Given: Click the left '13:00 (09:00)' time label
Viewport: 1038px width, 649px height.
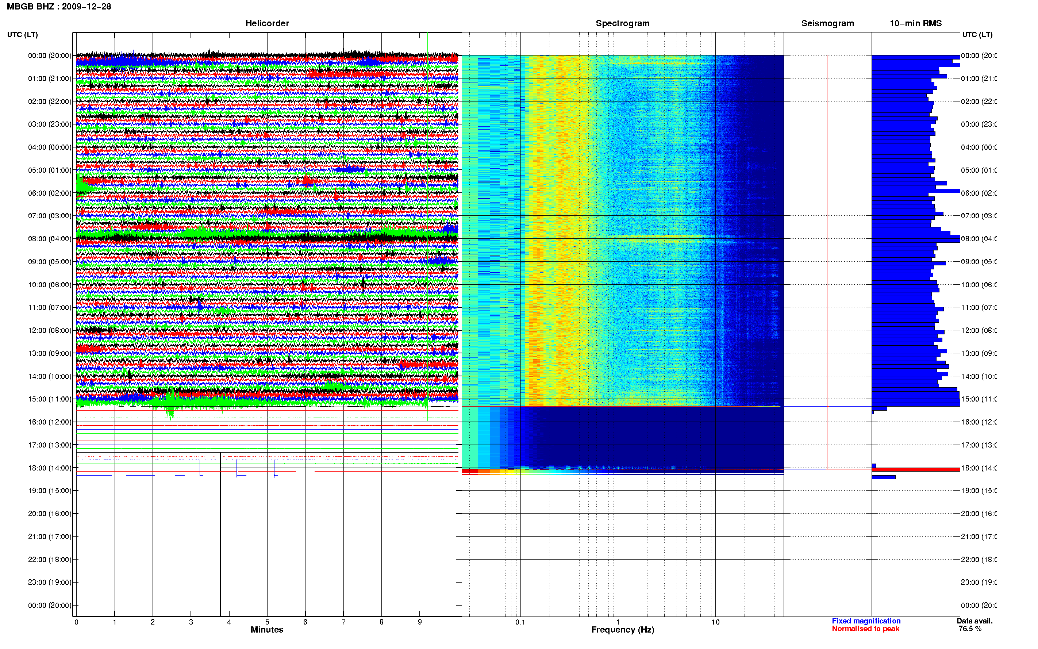Looking at the screenshot, I should [49, 353].
